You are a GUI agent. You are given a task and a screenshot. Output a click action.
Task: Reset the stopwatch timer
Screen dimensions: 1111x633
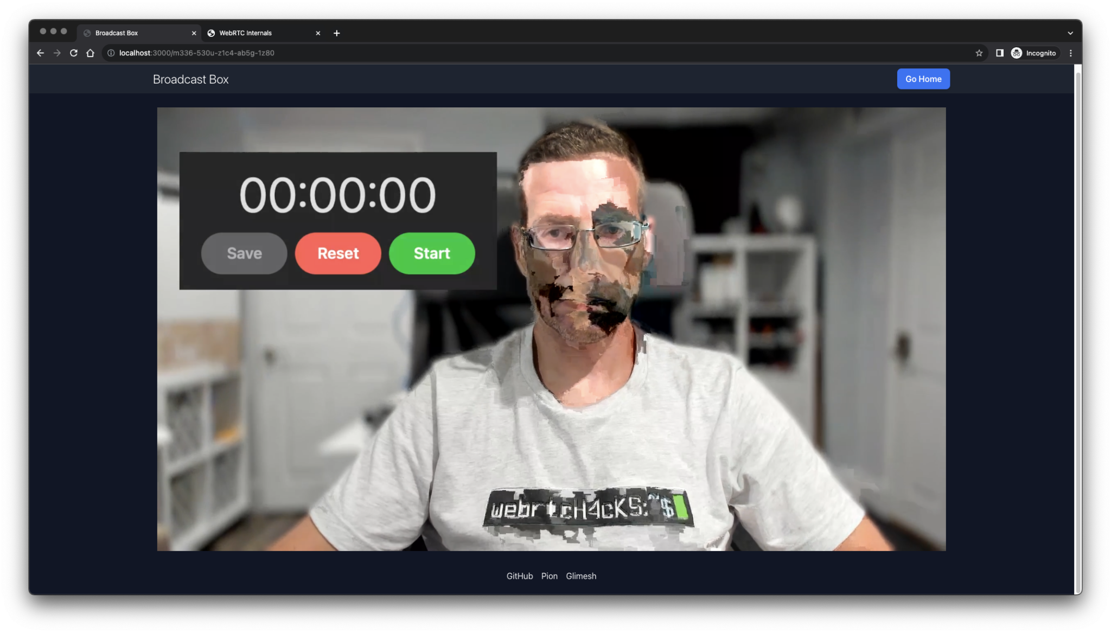tap(337, 253)
